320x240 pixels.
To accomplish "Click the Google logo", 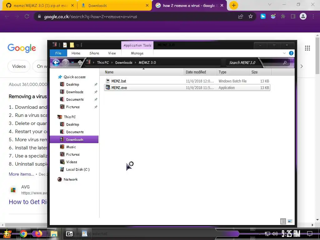I will (x=22, y=48).
